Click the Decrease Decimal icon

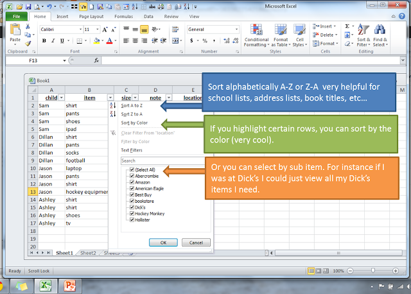tap(236, 40)
